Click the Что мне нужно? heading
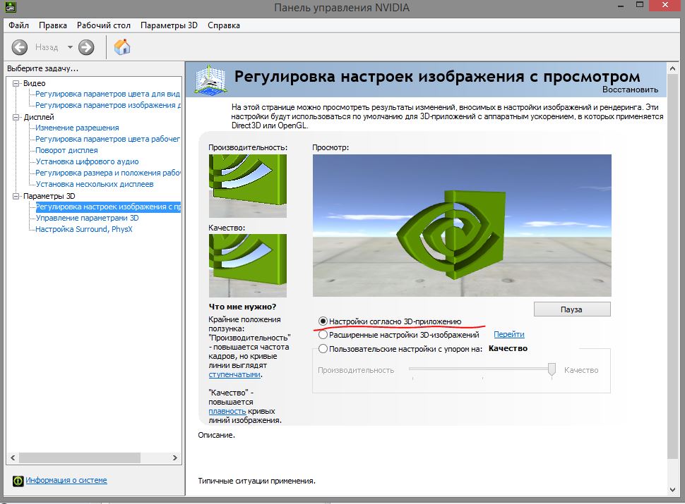 [242, 307]
